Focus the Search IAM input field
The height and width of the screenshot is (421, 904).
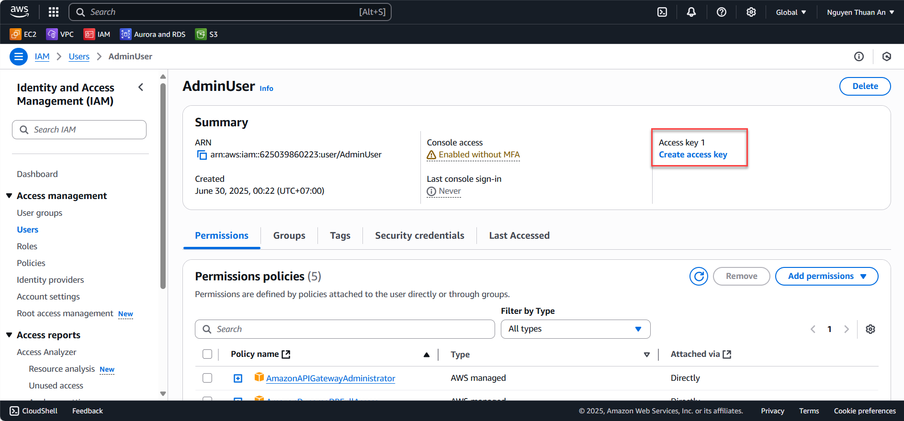pos(79,130)
